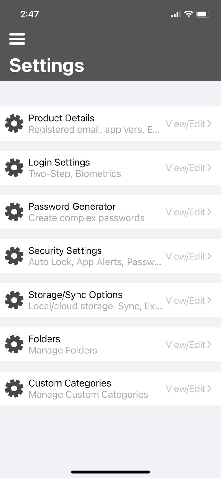Open the hamburger navigation menu
221x478 pixels.
point(17,39)
